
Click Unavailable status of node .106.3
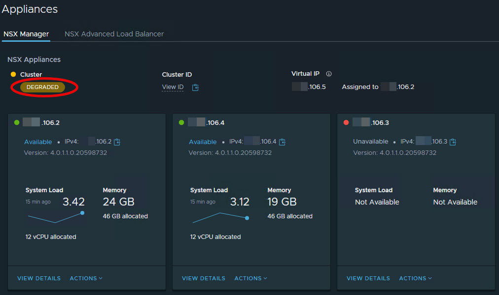click(x=370, y=142)
